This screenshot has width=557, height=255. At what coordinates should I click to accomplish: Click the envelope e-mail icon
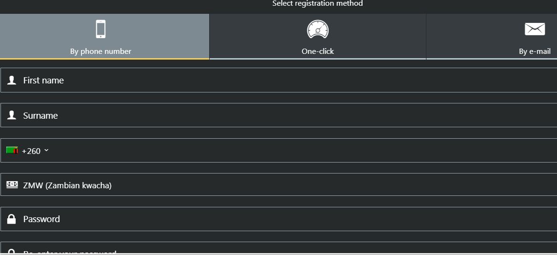point(535,29)
